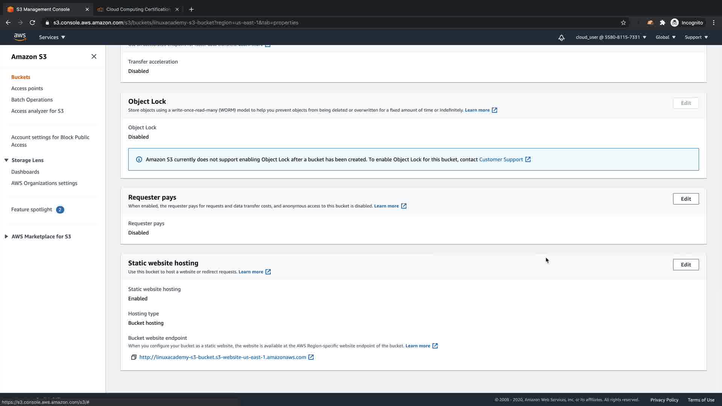Close the Amazon S3 sidebar panel

click(94, 56)
